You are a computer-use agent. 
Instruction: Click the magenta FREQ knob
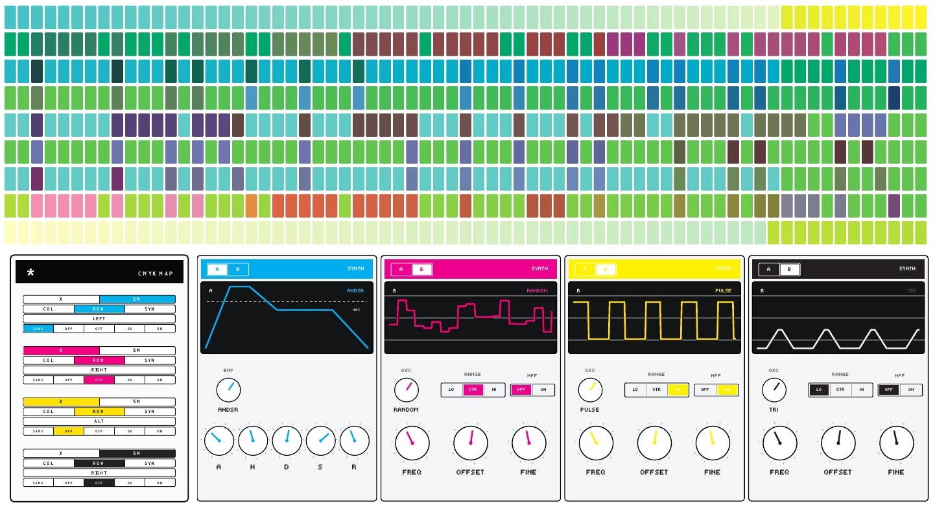pyautogui.click(x=412, y=443)
